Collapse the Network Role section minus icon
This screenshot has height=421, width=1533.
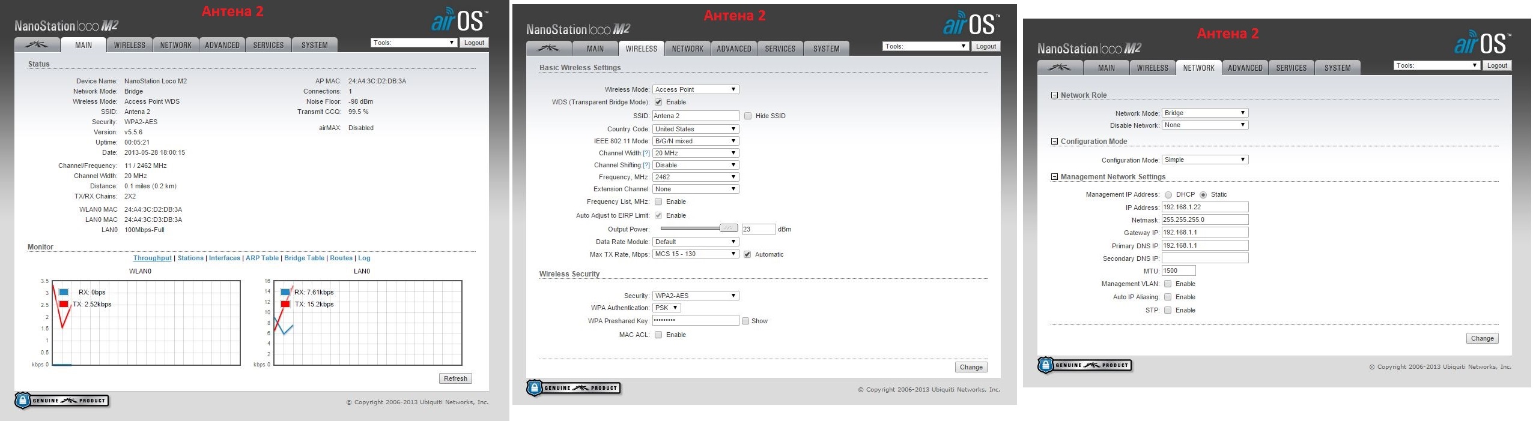(x=1054, y=95)
